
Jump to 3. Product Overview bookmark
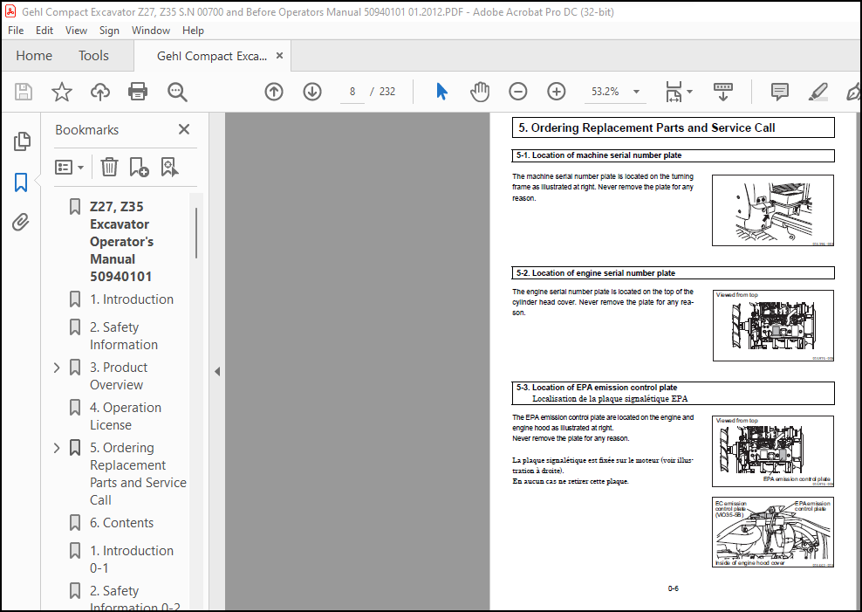pyautogui.click(x=118, y=376)
